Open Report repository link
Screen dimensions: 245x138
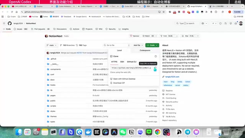point(169,120)
